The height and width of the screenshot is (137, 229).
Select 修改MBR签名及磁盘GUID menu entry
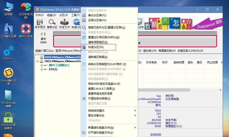109,84
